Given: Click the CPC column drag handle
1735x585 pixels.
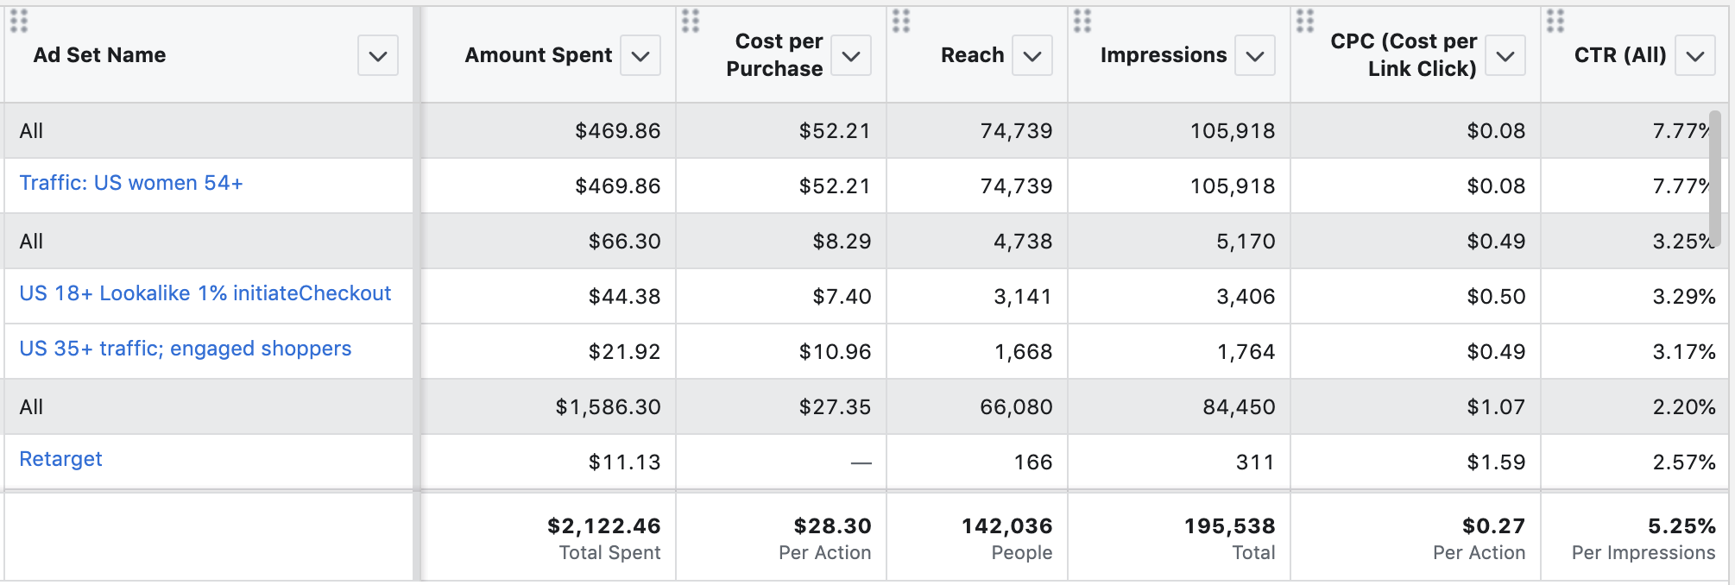Looking at the screenshot, I should point(1305,21).
